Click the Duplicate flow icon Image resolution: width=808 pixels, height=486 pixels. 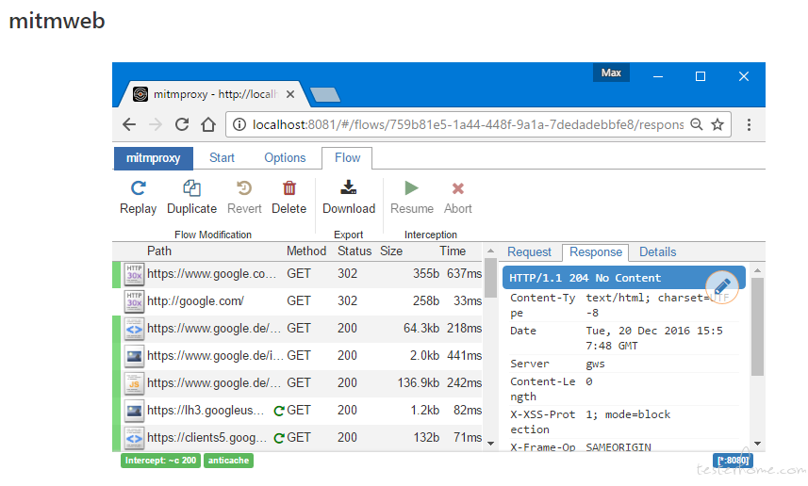191,188
